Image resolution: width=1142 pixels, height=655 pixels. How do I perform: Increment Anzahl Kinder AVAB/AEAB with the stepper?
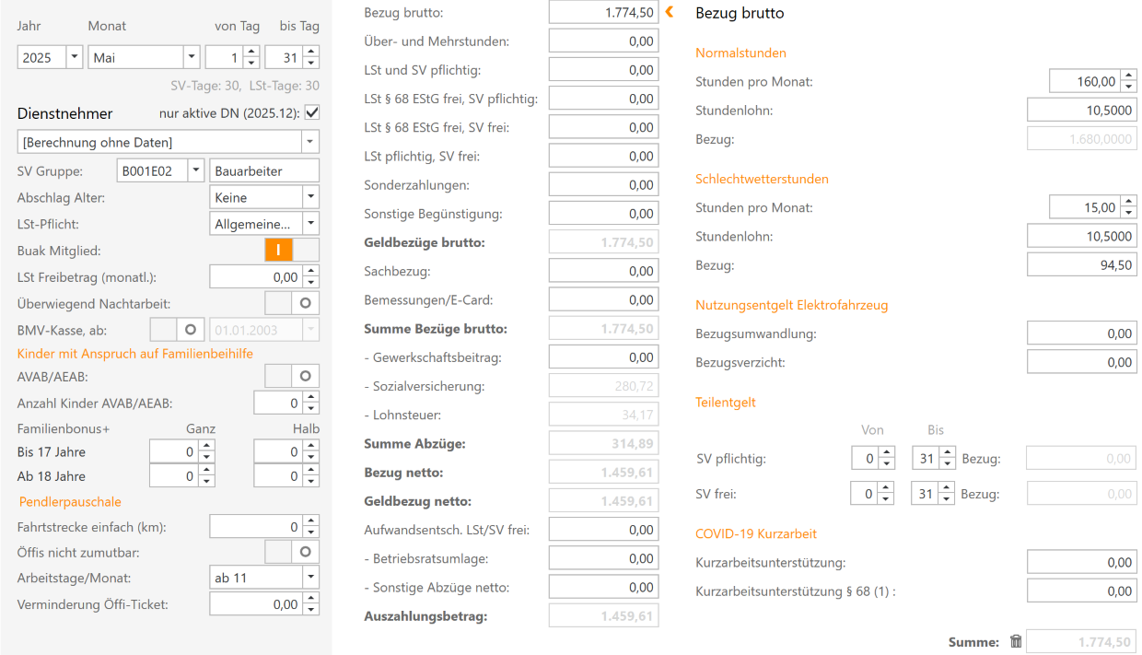tap(311, 398)
